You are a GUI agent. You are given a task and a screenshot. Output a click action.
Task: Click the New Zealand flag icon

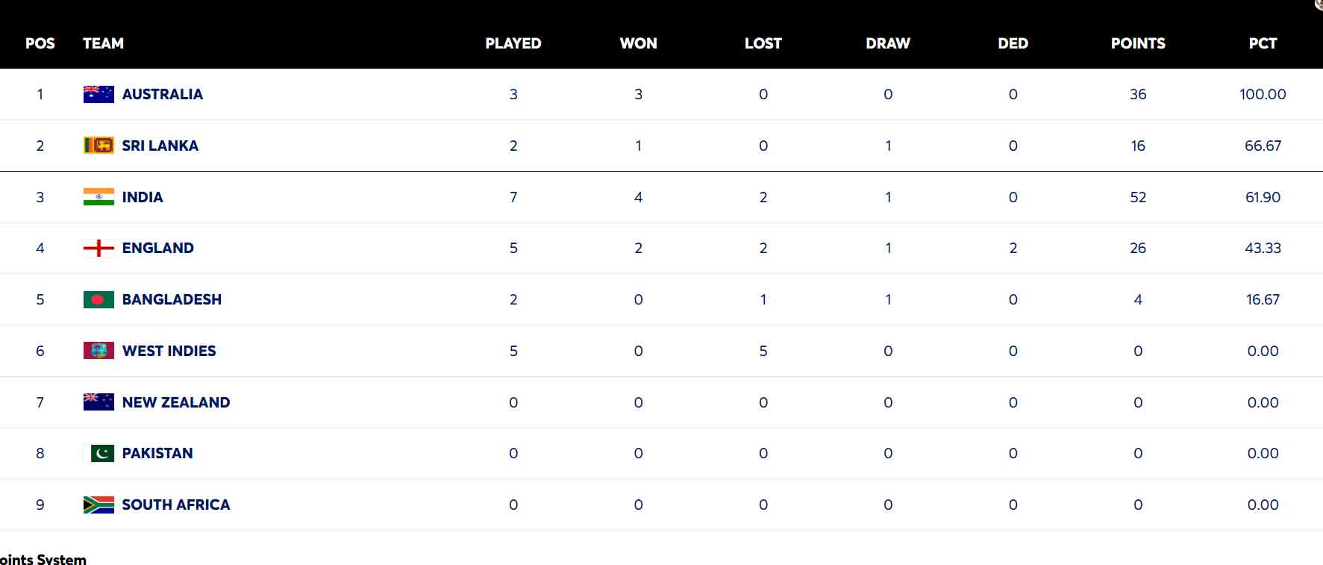pos(98,402)
